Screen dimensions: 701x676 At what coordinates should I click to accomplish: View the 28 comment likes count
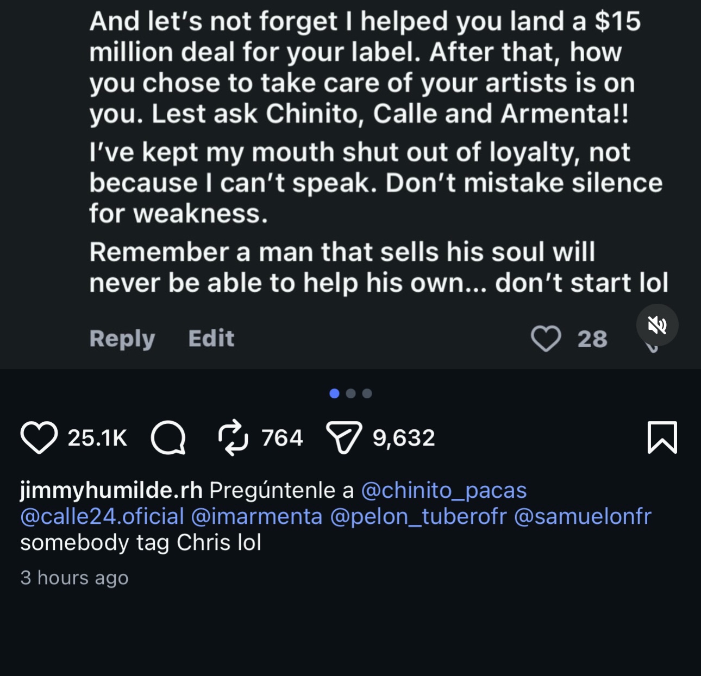coord(592,339)
